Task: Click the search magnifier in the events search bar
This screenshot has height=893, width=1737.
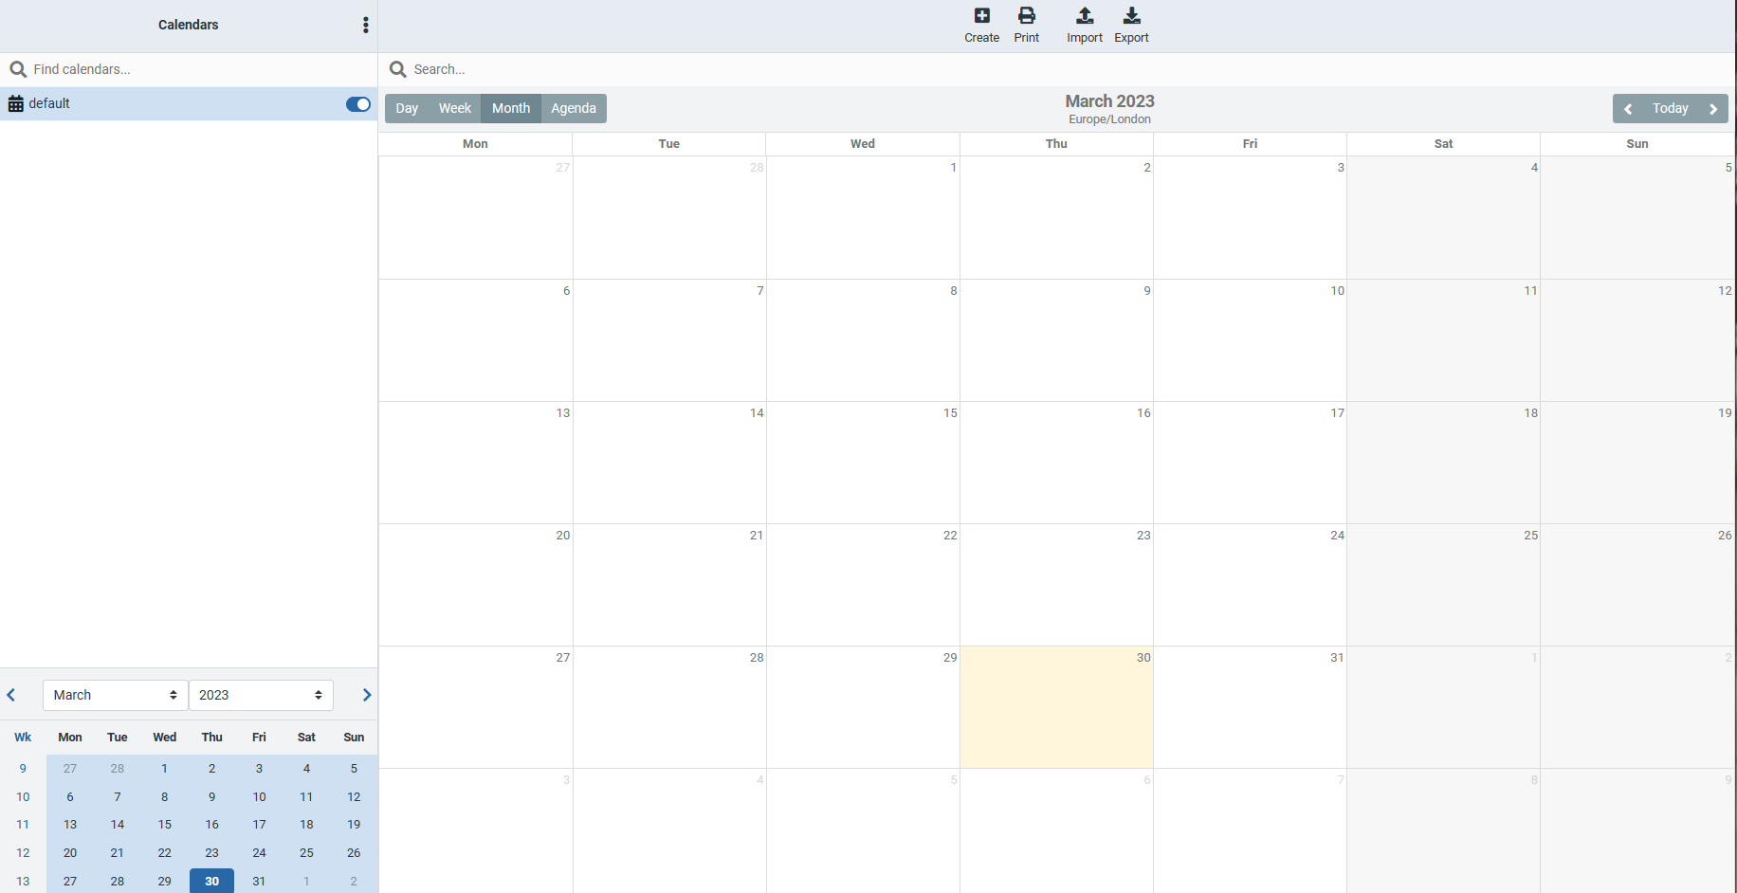Action: pos(397,68)
